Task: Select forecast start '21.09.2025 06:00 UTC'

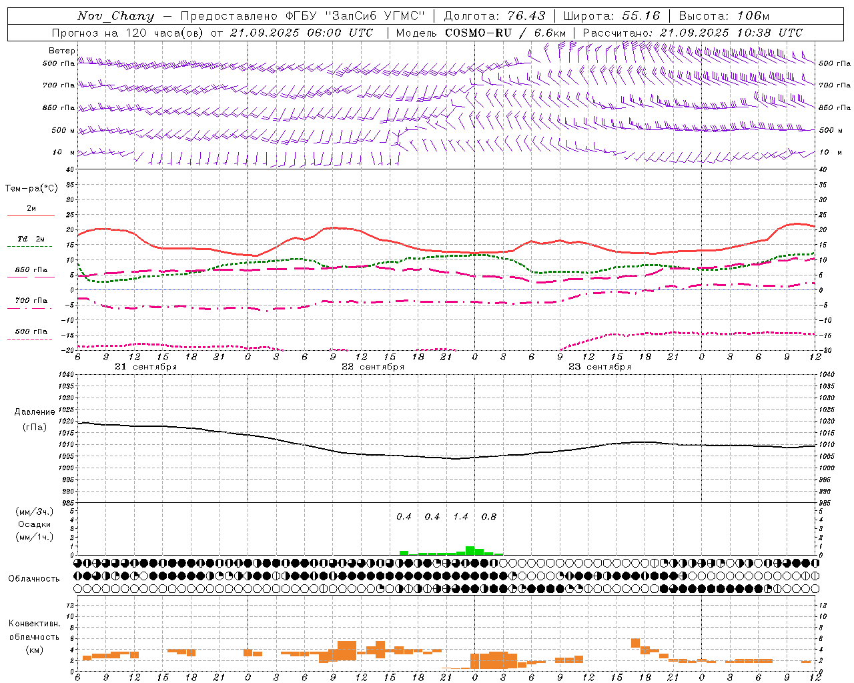Action: 301,33
